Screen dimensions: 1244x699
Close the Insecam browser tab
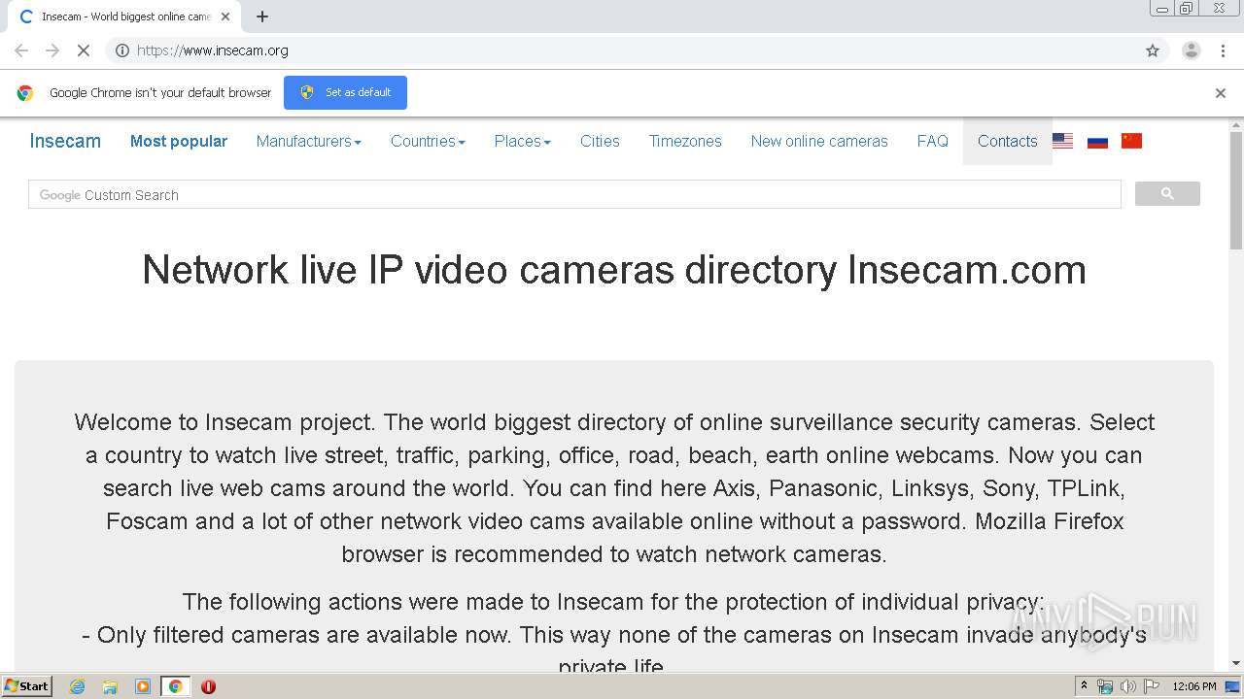(x=225, y=17)
